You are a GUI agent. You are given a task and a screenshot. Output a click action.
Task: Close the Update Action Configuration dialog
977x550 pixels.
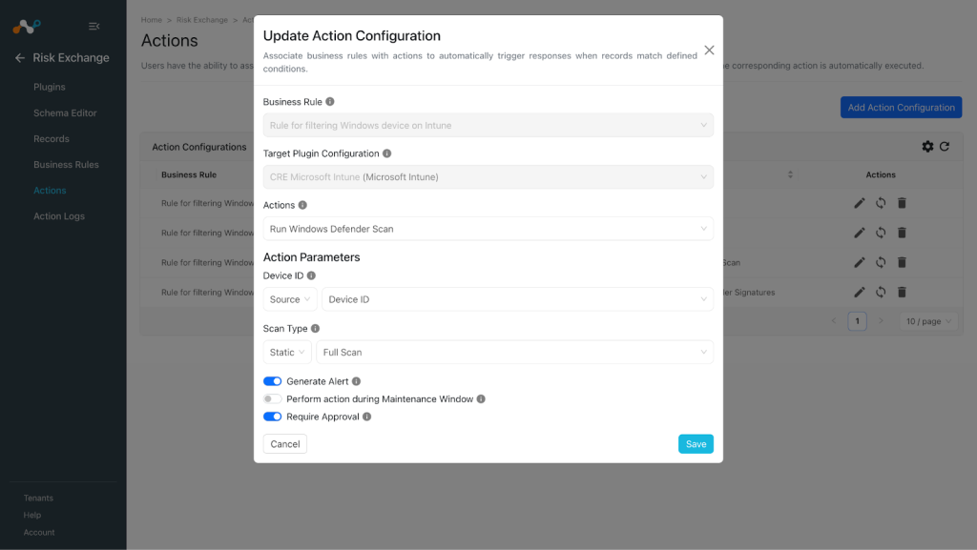point(709,51)
